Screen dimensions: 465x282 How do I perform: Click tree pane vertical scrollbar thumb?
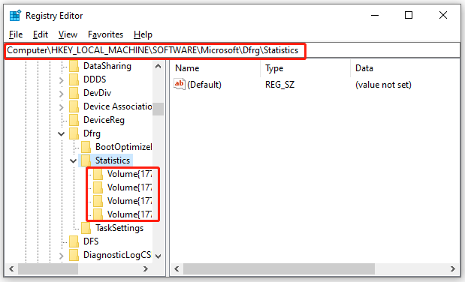pos(158,109)
